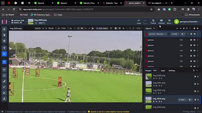This screenshot has width=202, height=113.
Task: Download img_0000.png from the images list
Action: tap(198, 77)
